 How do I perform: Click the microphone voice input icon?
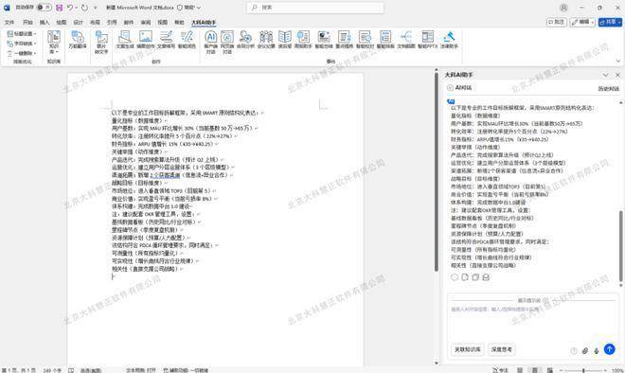(597, 350)
